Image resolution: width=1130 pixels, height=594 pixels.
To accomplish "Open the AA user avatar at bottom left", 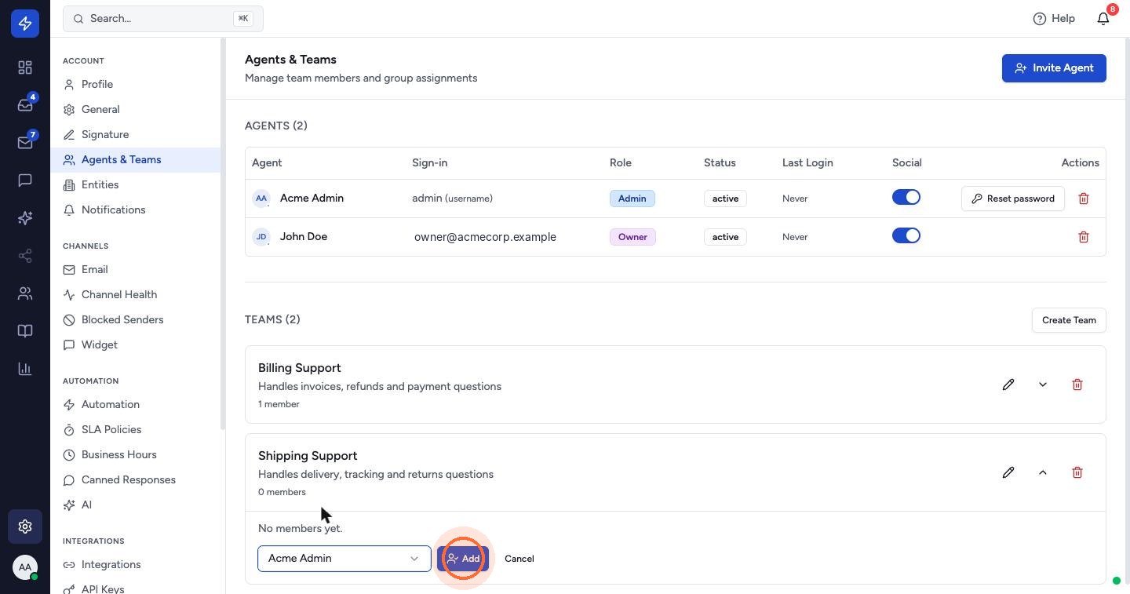I will (25, 567).
